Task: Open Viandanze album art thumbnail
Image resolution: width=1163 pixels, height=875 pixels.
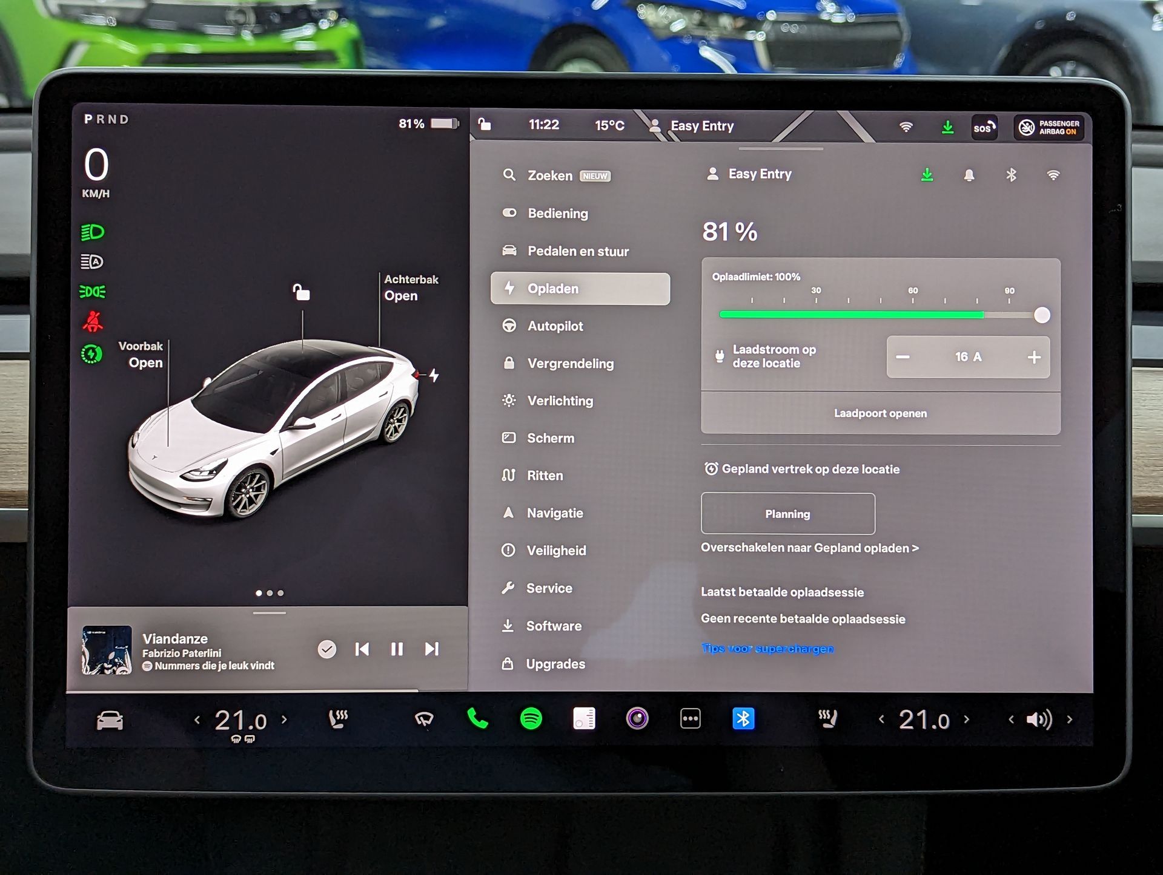Action: pos(107,650)
